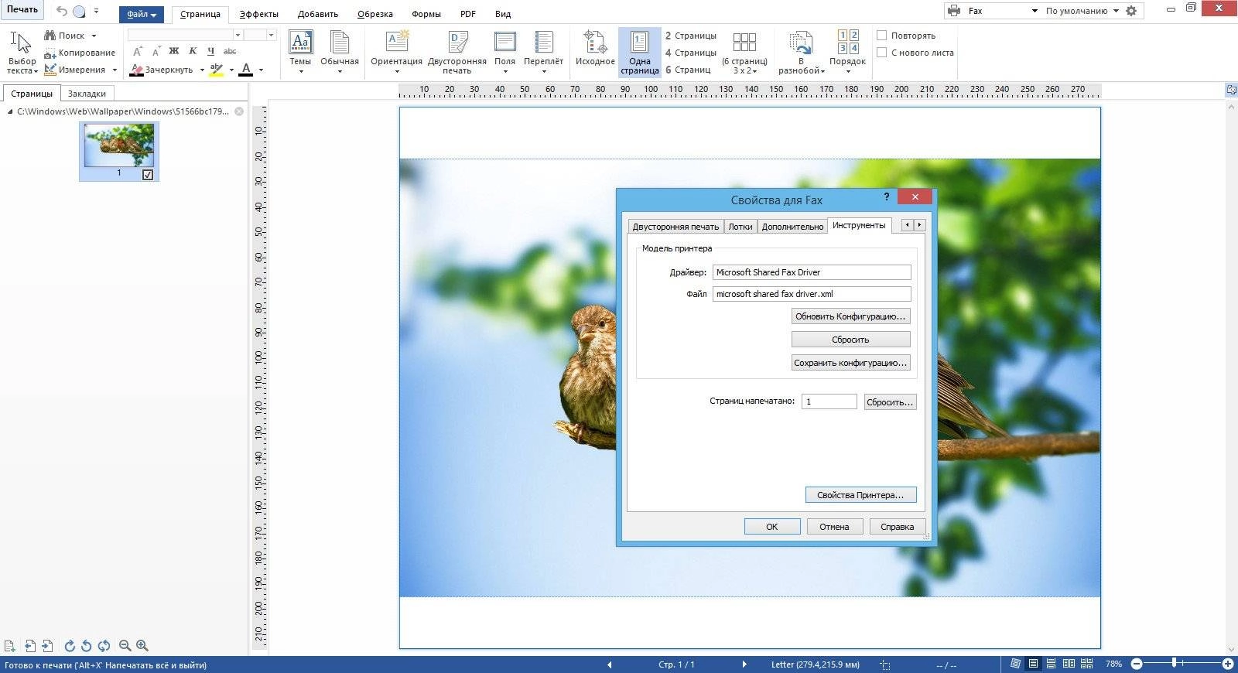Toggle underline Ч formatting

(210, 51)
